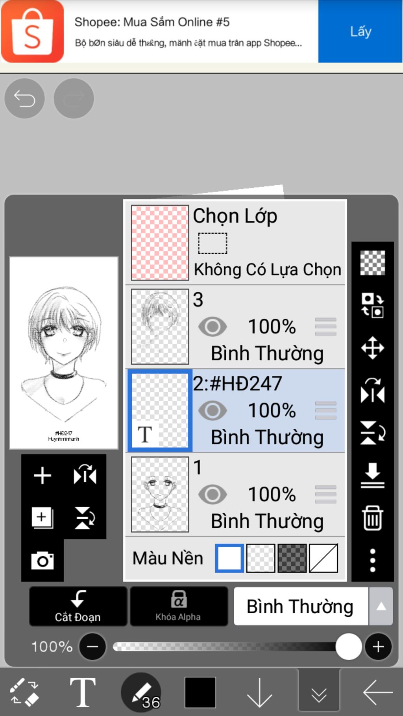Screen dimensions: 403x716
Task: Add a new layer with plus icon
Action: 43,476
